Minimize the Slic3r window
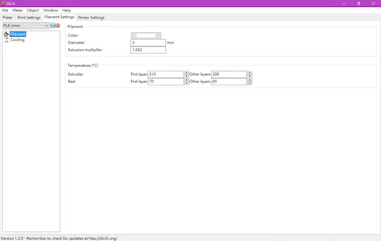Screen dimensions: 381x241 (x=344, y=4)
